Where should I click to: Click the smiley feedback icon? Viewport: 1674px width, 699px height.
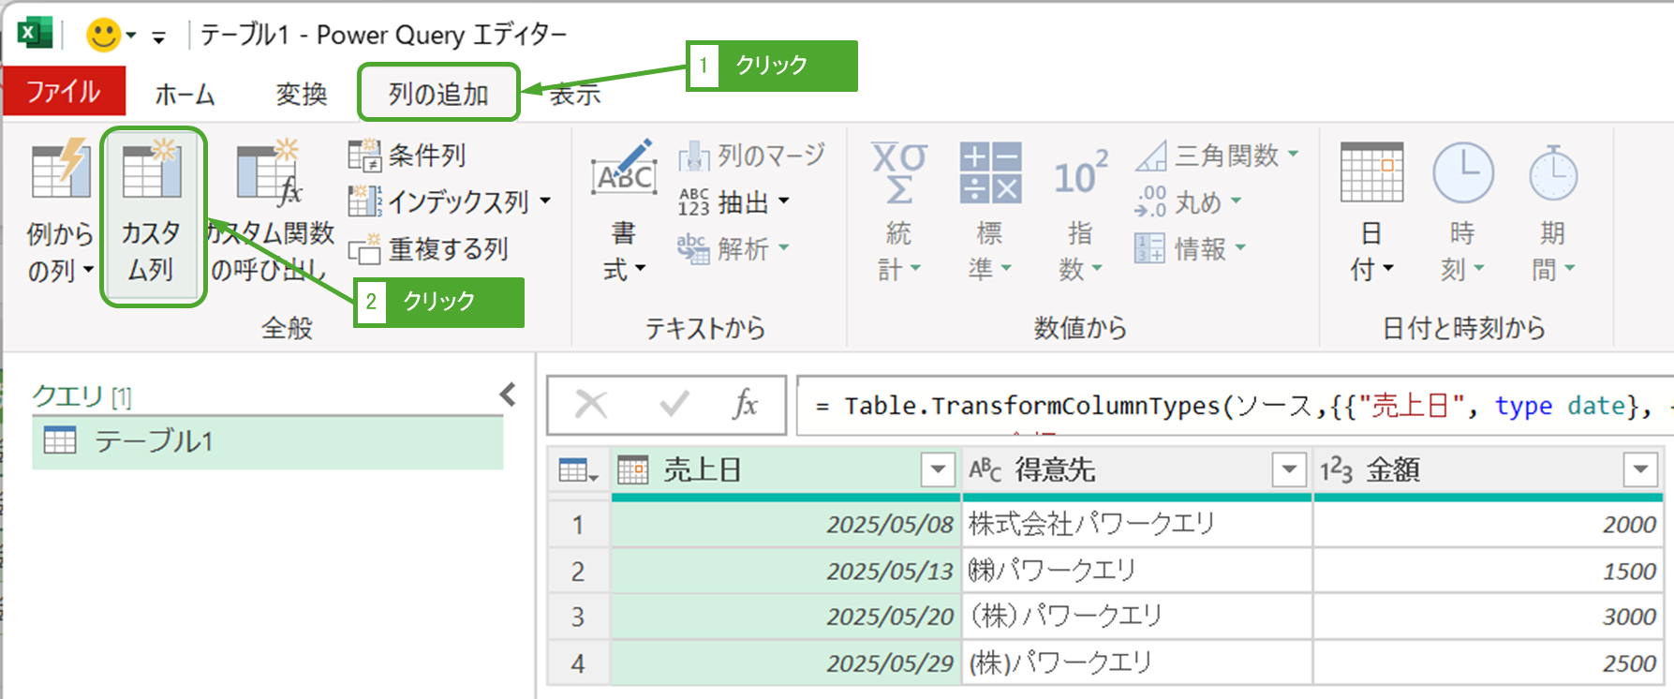click(x=103, y=36)
